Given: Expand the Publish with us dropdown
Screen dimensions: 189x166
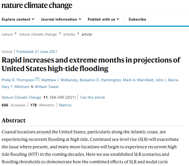Looking at the screenshot, I should [x=103, y=19].
